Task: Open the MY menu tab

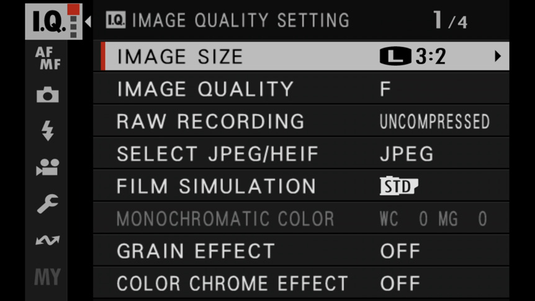Action: (x=47, y=277)
